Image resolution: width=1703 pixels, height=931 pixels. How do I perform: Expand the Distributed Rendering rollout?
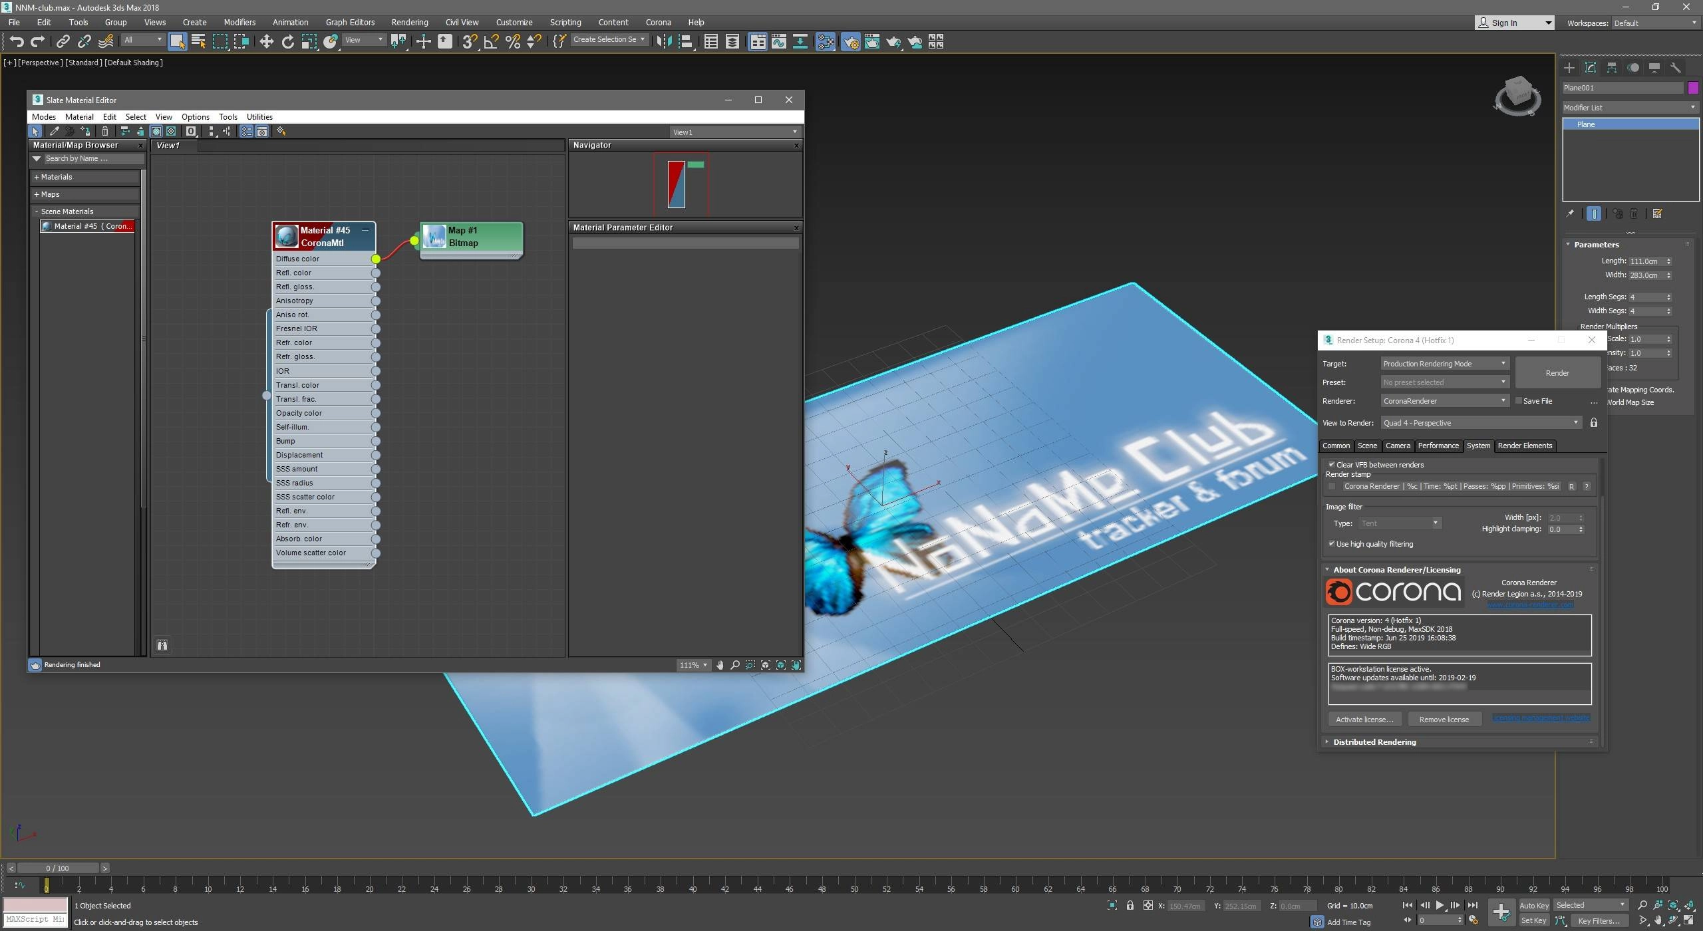[1460, 742]
